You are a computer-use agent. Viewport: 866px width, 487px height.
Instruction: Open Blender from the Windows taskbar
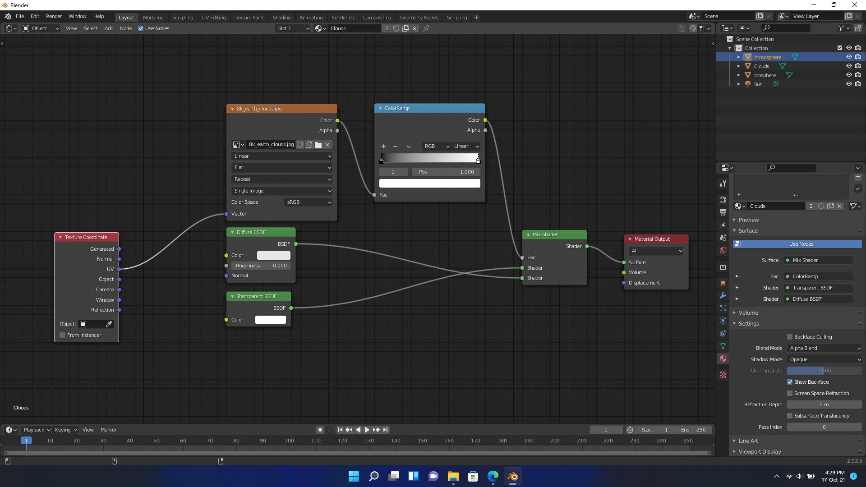click(x=513, y=476)
